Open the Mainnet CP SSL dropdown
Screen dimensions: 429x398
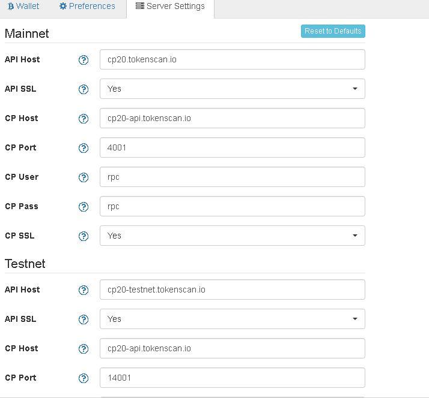point(233,236)
